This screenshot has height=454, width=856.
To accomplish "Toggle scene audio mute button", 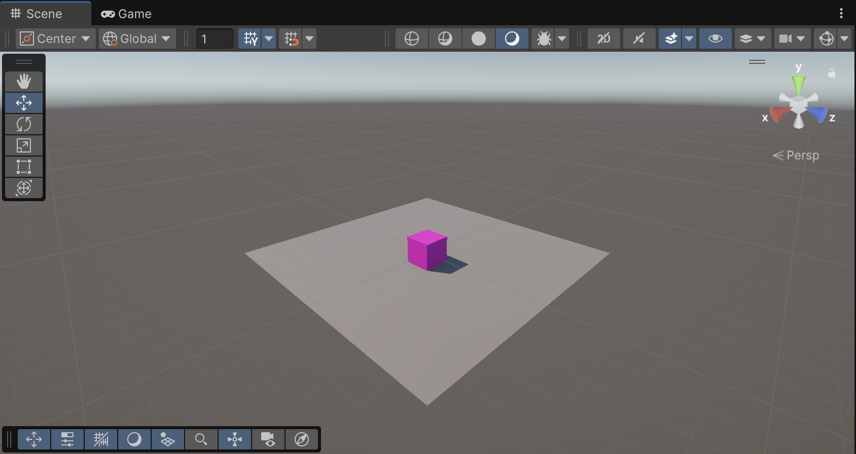I will pos(639,39).
